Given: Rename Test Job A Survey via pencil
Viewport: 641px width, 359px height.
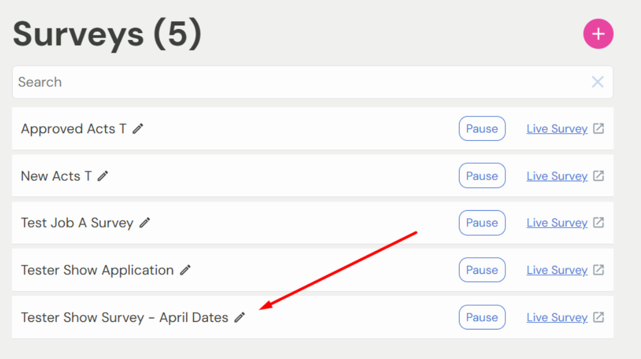Looking at the screenshot, I should 145,223.
